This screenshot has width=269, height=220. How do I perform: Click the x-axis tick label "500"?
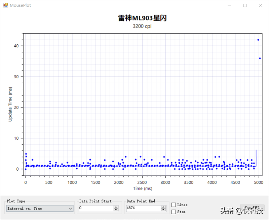coord(49,182)
